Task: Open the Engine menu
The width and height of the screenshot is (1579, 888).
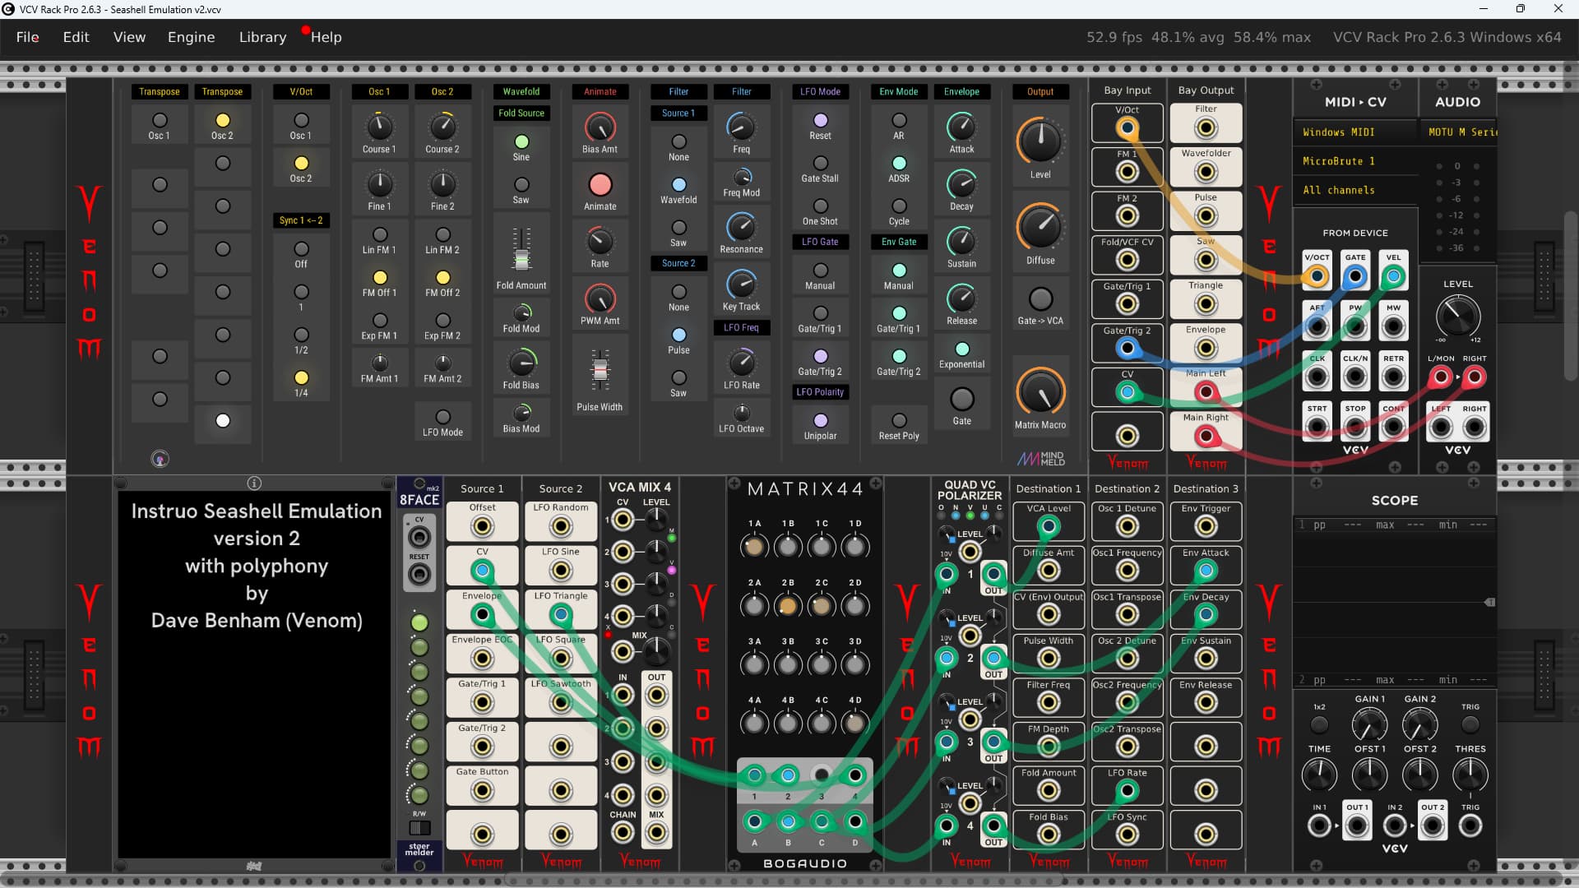Action: click(191, 37)
